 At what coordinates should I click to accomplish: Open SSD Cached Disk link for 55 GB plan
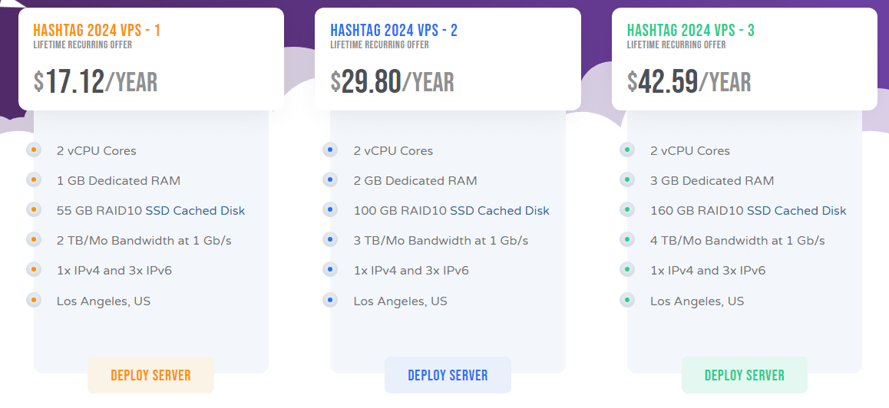pos(199,210)
